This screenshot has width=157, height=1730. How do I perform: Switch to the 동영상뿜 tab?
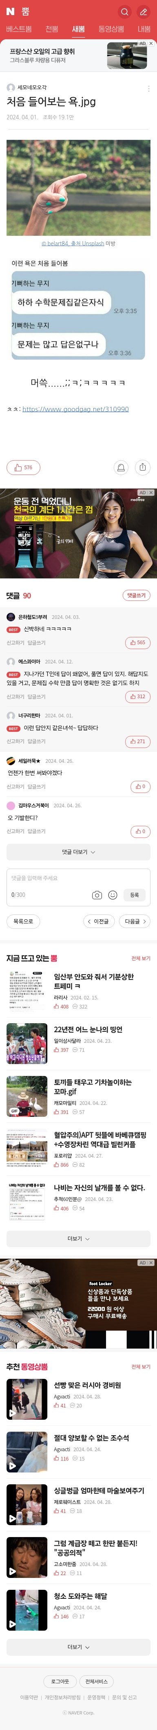pos(111,29)
